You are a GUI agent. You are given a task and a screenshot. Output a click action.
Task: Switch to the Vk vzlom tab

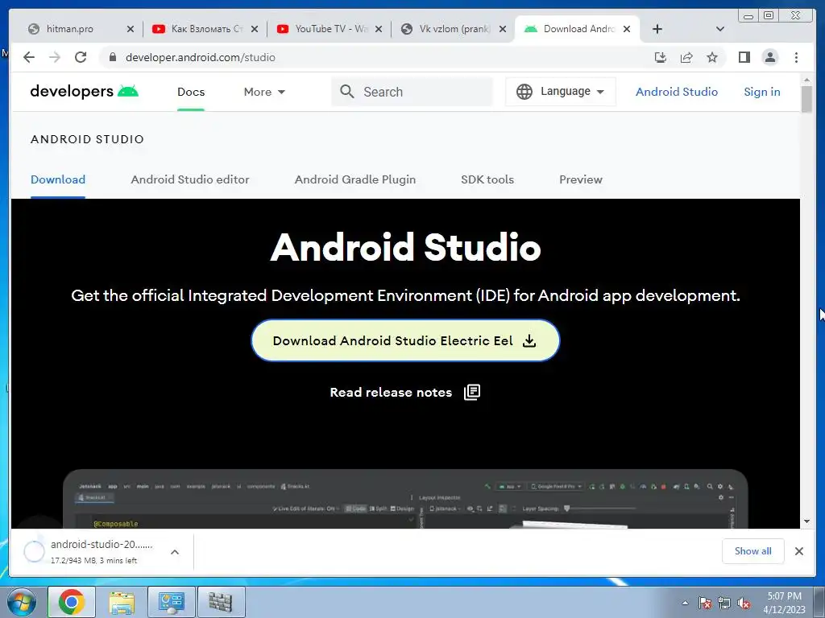pos(455,29)
